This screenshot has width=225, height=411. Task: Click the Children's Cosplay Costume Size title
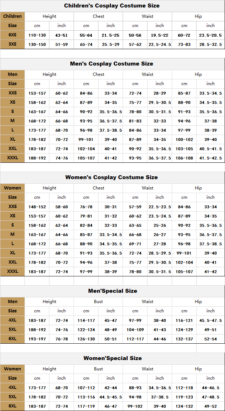[112, 6]
